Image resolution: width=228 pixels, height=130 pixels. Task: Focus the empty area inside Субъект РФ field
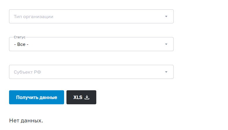click(x=102, y=72)
